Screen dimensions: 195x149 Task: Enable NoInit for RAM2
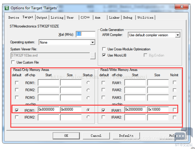tap(175, 90)
